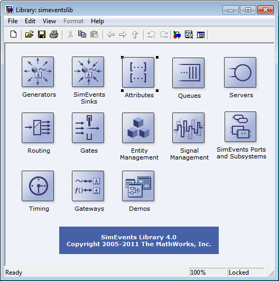
Task: Toggle the Model Browser toolbar icon
Action: tap(201, 34)
